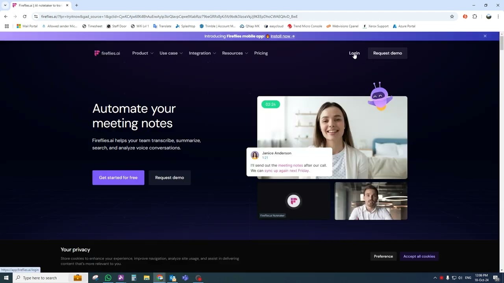The height and width of the screenshot is (283, 504).
Task: Open the tab search dropdown
Action: pyautogui.click(x=5, y=6)
